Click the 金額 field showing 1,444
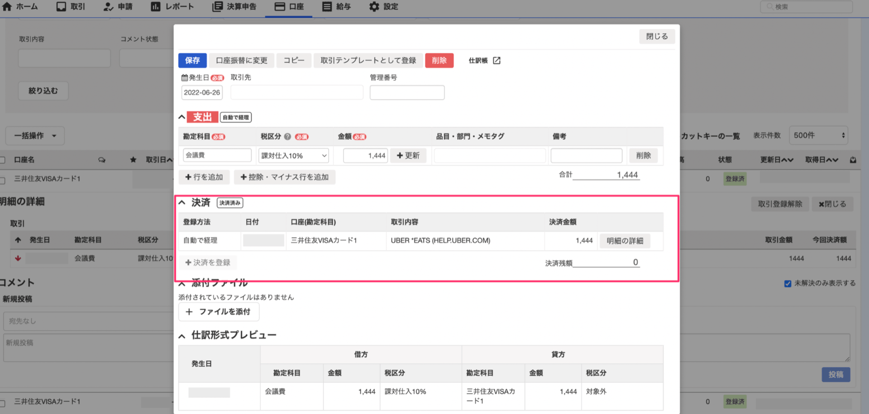Image resolution: width=869 pixels, height=414 pixels. 365,155
